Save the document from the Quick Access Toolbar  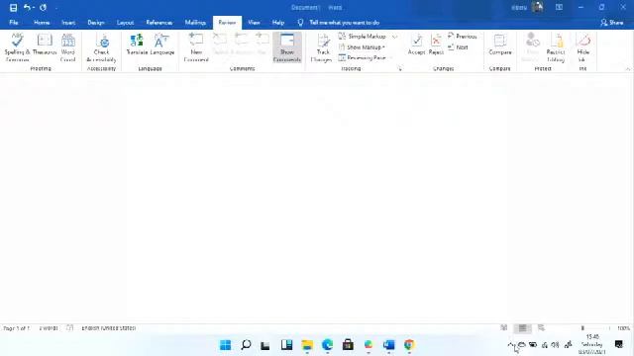pos(13,7)
